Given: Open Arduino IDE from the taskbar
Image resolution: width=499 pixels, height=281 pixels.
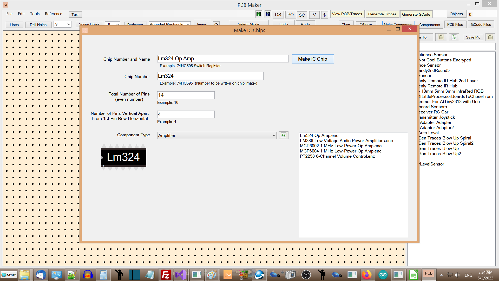Looking at the screenshot, I should point(383,275).
